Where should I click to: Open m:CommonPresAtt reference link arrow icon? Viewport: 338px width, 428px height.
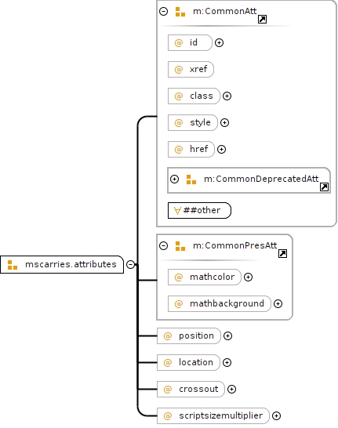282,253
